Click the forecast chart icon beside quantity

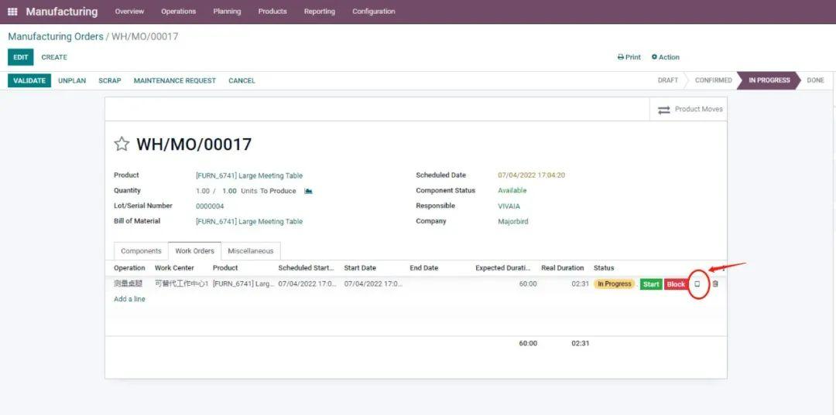click(x=308, y=191)
